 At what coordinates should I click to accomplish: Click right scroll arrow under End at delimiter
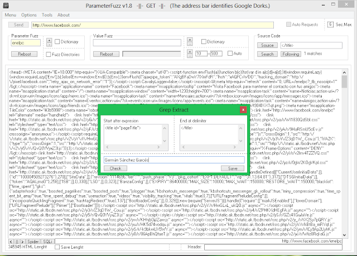[234, 147]
